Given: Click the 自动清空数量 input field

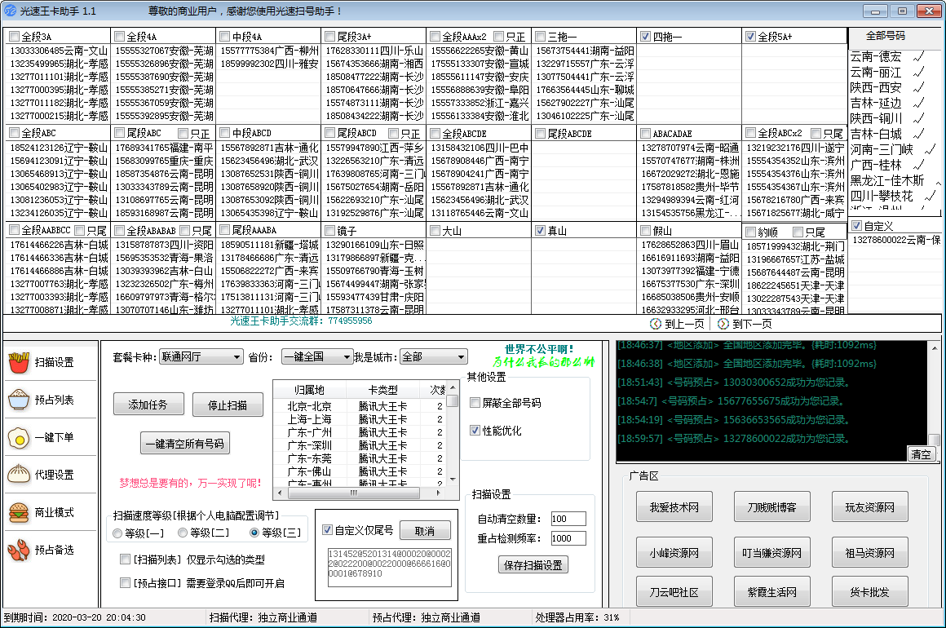Looking at the screenshot, I should tap(568, 519).
